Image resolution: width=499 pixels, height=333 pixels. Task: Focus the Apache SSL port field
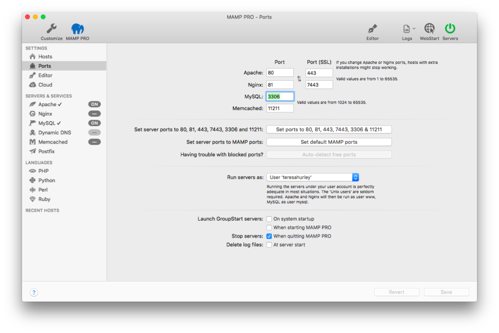click(319, 73)
